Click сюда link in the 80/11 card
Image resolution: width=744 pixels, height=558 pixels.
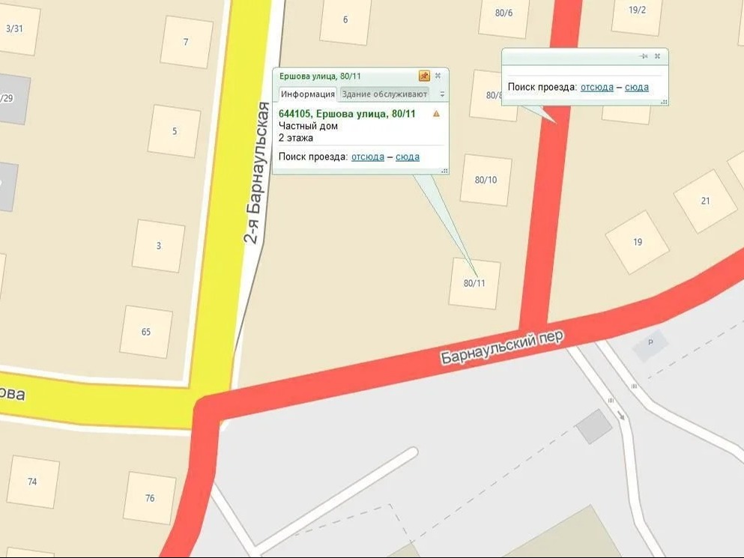pyautogui.click(x=408, y=157)
